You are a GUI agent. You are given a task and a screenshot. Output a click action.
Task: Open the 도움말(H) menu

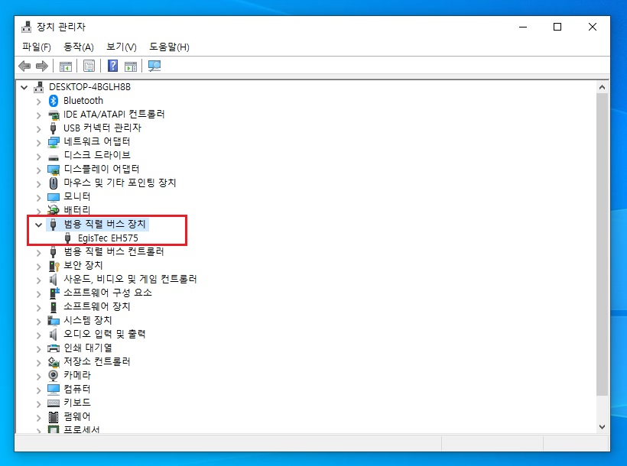coord(169,47)
